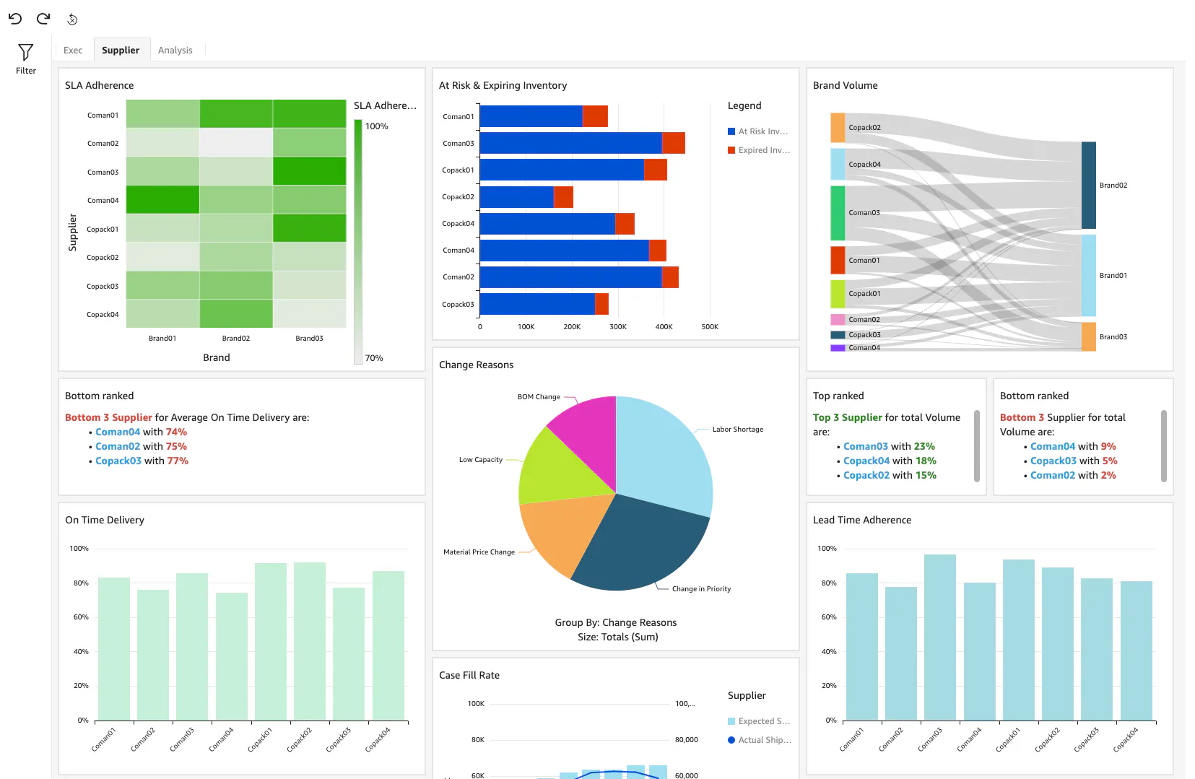Screen dimensions: 1195x779
Task: Click the reset dashboard icon
Action: 72,19
